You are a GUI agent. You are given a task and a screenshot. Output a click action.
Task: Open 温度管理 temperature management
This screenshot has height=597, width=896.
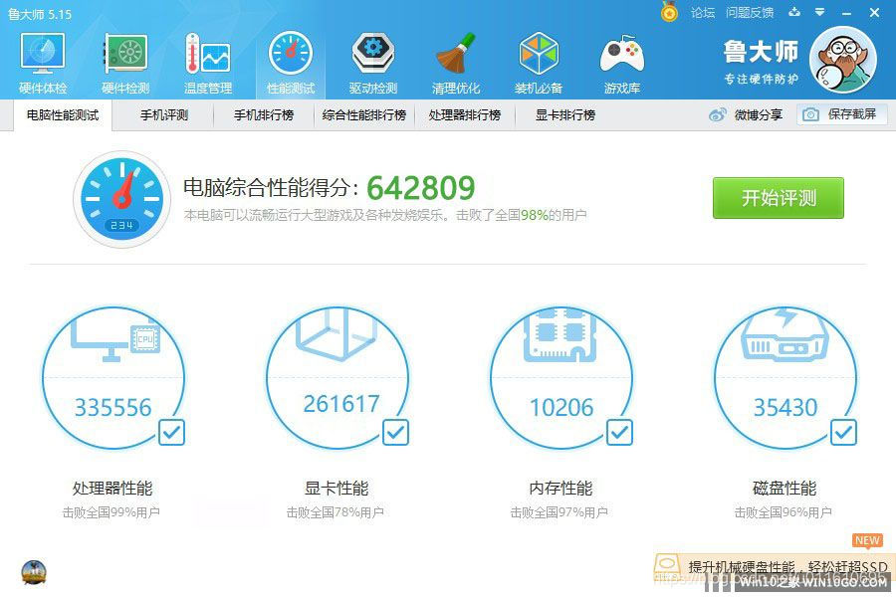pos(208,63)
